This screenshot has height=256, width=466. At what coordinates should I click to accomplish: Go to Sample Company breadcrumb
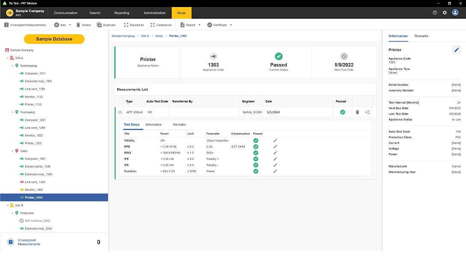click(x=123, y=36)
